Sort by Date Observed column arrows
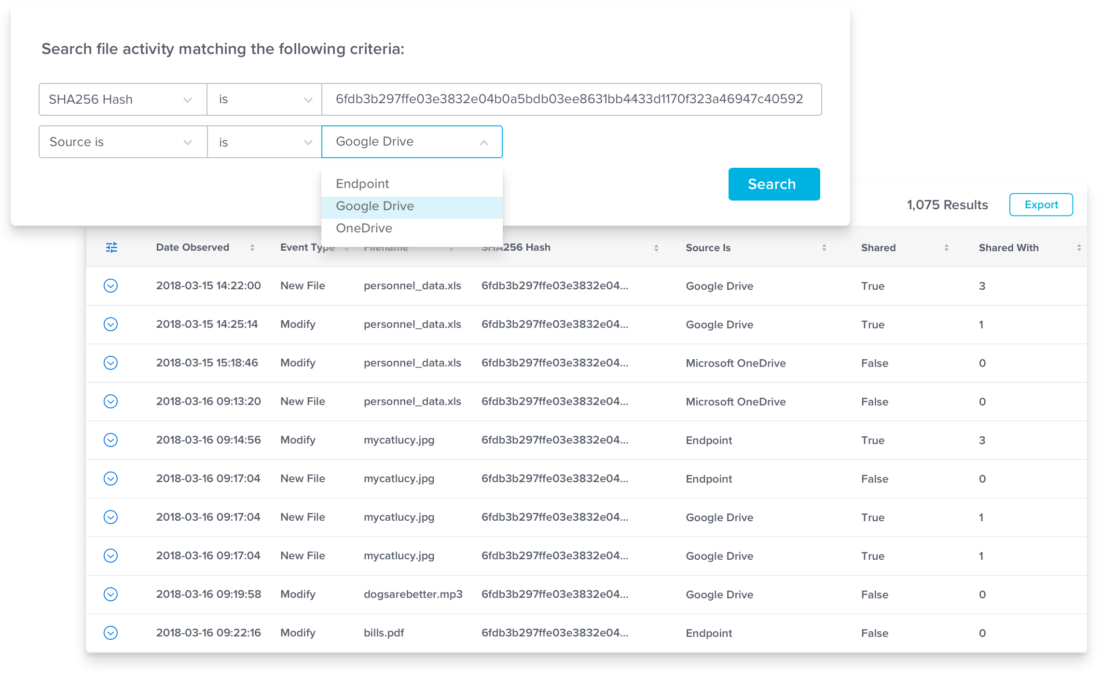Viewport: 1102px width, 675px height. 252,248
